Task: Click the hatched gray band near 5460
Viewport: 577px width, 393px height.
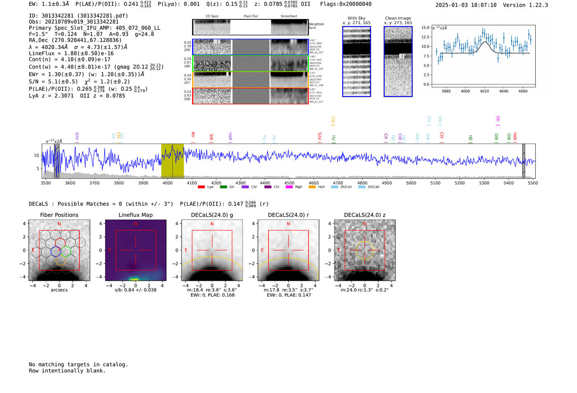Action: pyautogui.click(x=524, y=161)
